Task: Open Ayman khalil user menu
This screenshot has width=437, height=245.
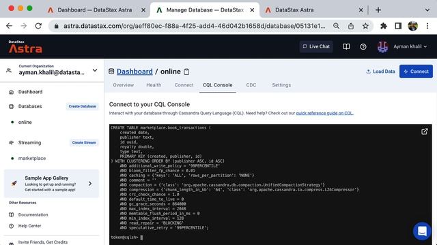Action: pyautogui.click(x=410, y=46)
